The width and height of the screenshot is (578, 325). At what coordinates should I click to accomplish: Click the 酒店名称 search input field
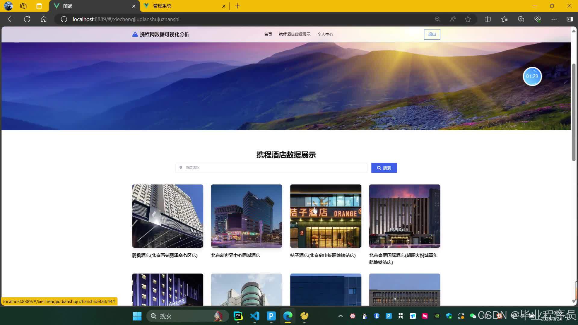[271, 168]
